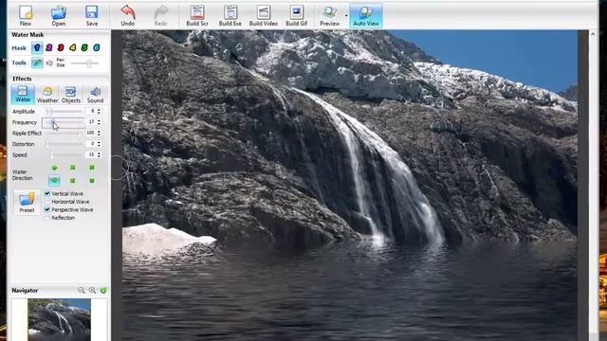Select top-left water direction option
The height and width of the screenshot is (341, 607).
pos(54,168)
